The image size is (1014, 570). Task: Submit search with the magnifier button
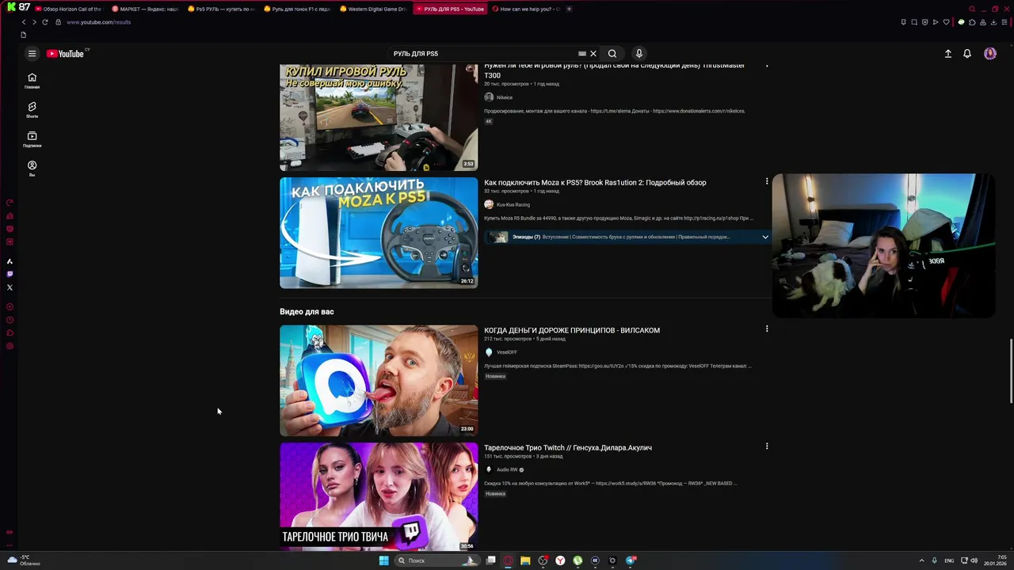[612, 54]
